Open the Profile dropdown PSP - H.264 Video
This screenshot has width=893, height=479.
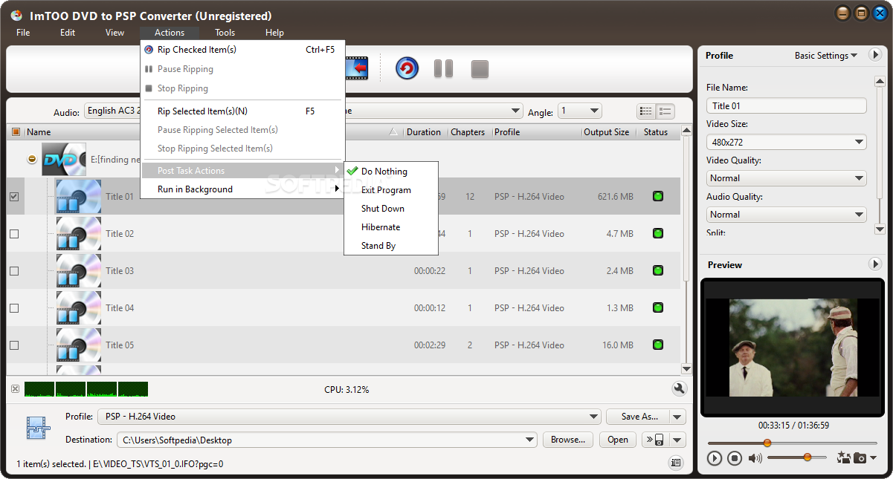pos(349,417)
